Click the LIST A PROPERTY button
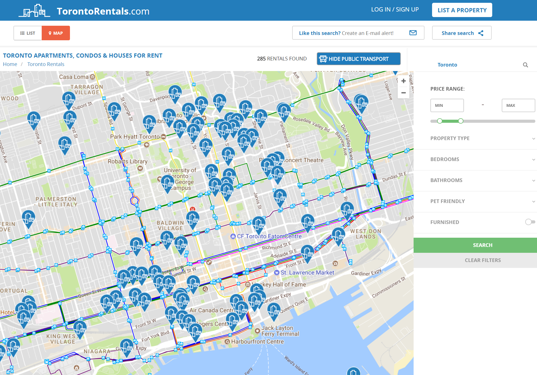This screenshot has width=537, height=375. click(462, 10)
